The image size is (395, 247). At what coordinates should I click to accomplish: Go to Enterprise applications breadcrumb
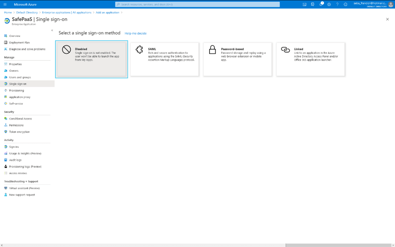67,12
